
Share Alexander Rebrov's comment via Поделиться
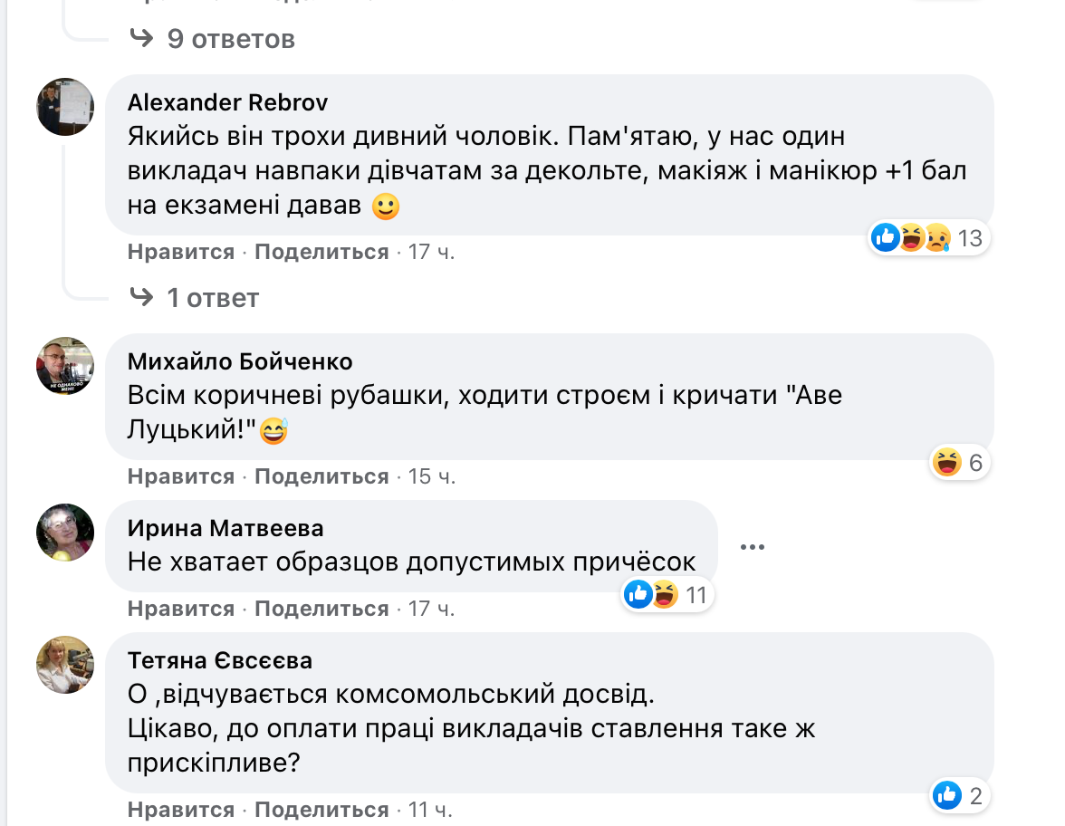(321, 252)
